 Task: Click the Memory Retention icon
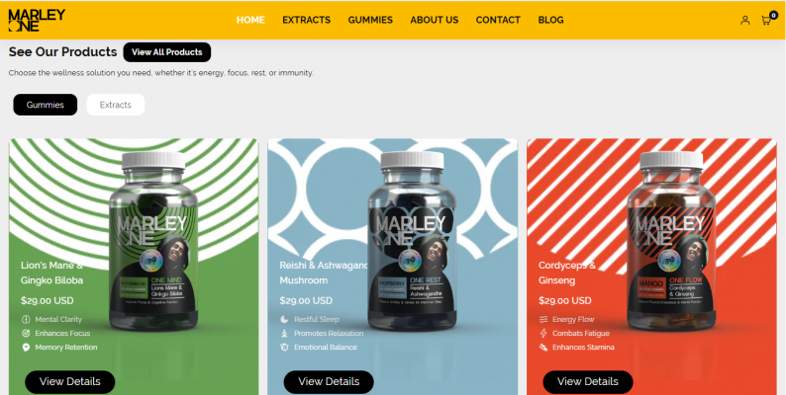point(26,347)
